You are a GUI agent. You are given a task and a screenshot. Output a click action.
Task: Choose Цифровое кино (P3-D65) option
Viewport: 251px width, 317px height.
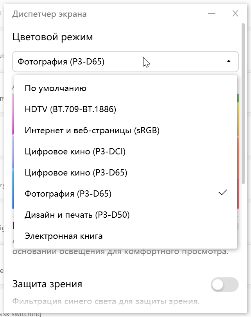76,172
